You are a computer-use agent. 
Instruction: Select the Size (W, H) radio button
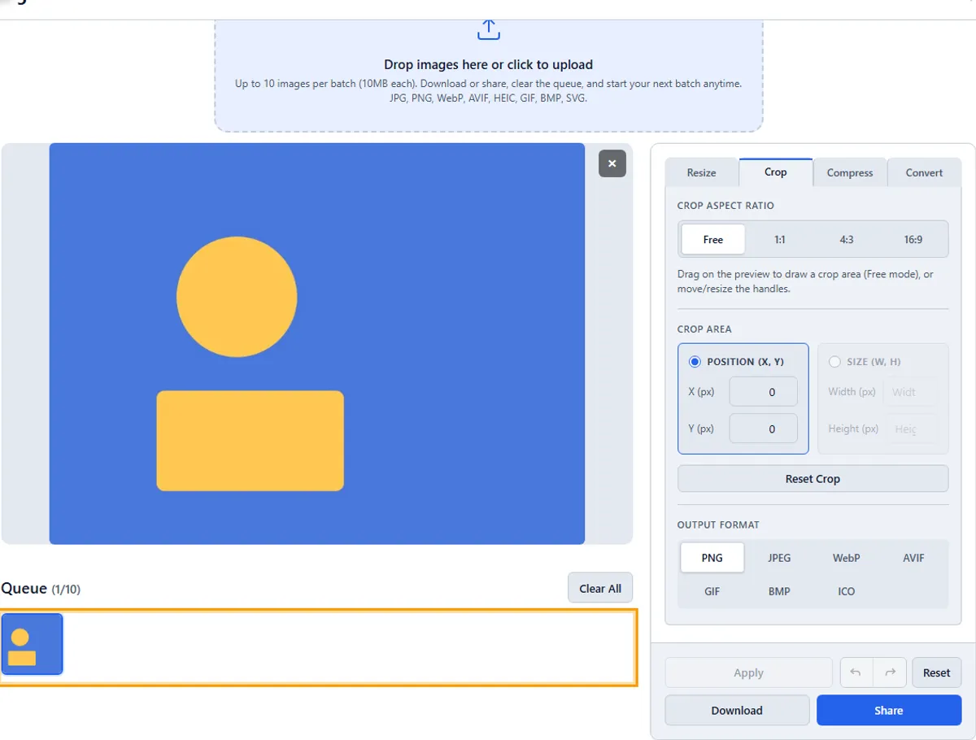834,362
